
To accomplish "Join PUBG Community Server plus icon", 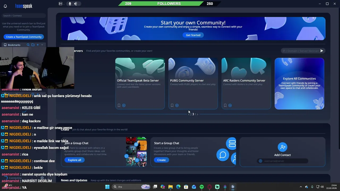I will coord(177,105).
